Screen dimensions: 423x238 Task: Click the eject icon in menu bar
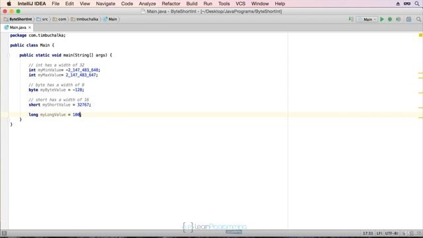coord(398,4)
